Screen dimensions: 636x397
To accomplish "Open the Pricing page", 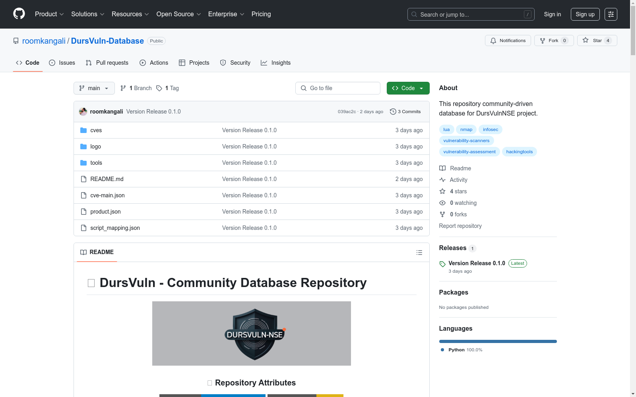I will click(261, 14).
